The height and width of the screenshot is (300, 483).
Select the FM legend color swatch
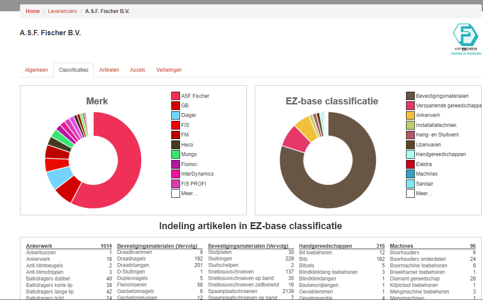[176, 135]
